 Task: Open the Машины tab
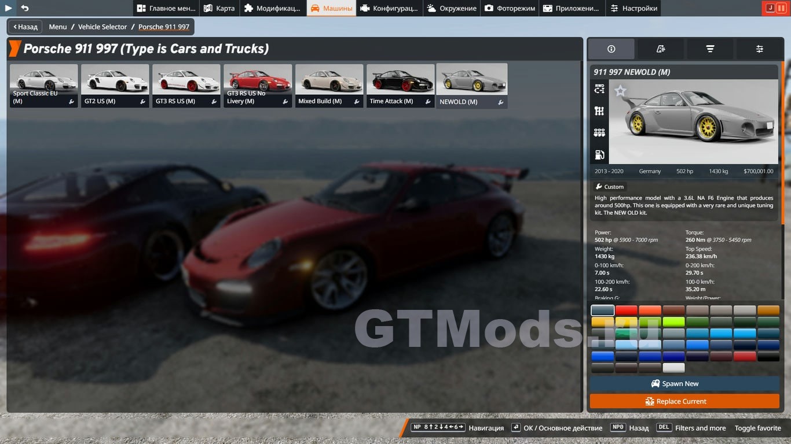(x=331, y=8)
